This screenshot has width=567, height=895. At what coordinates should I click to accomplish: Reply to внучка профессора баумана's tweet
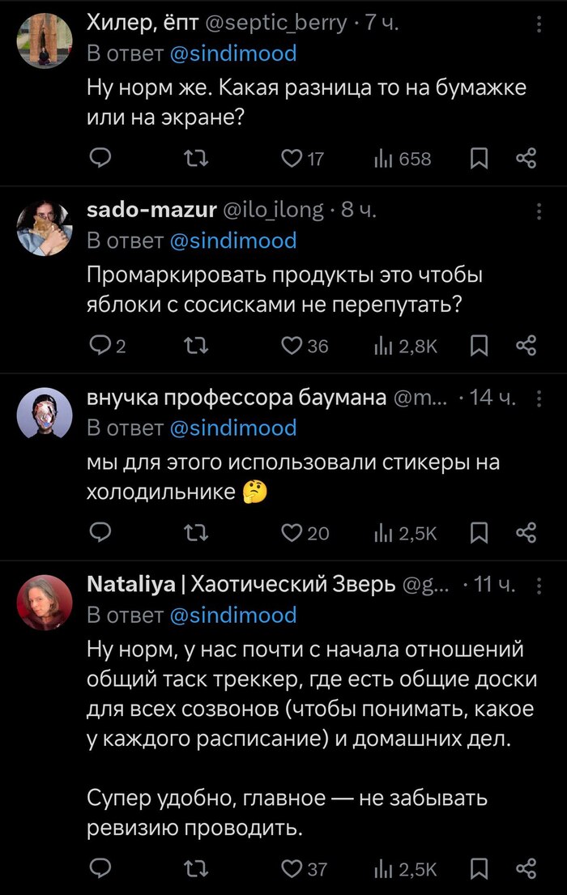click(x=99, y=532)
